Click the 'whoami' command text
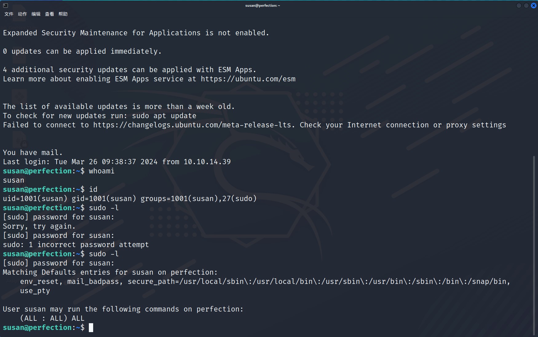 pos(101,171)
